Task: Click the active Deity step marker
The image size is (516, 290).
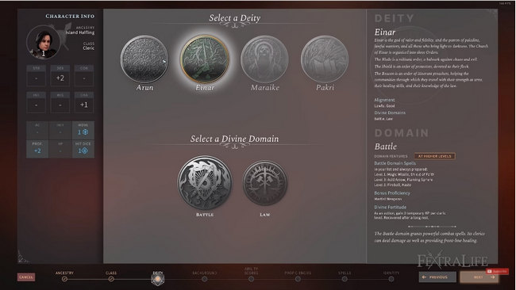Action: click(x=158, y=279)
